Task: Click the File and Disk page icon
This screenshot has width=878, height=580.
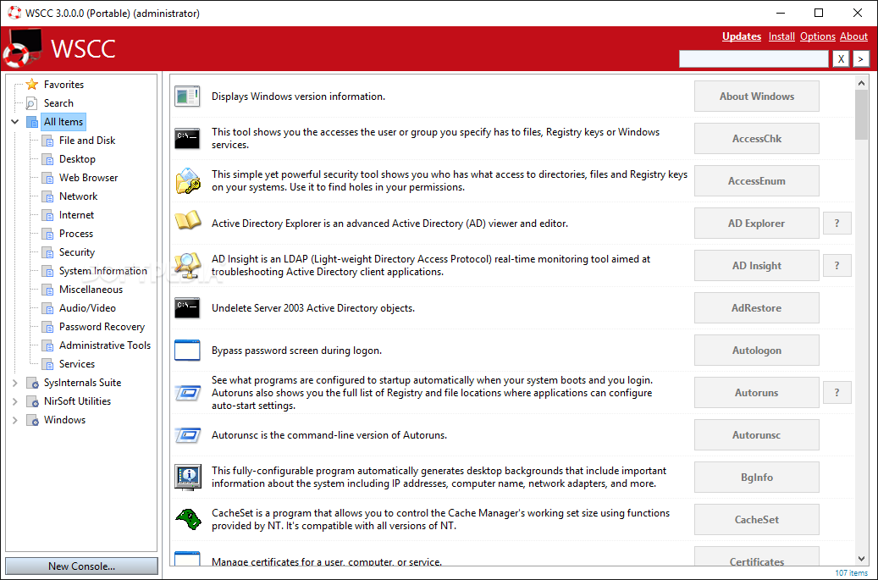Action: tap(48, 141)
